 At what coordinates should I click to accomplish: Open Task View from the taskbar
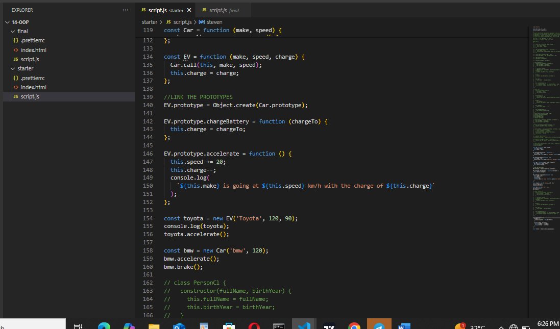[x=78, y=325]
